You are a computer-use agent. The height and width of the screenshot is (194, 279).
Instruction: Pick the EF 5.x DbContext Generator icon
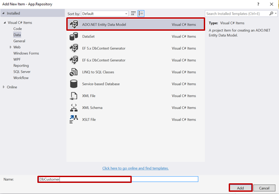coord(74,48)
